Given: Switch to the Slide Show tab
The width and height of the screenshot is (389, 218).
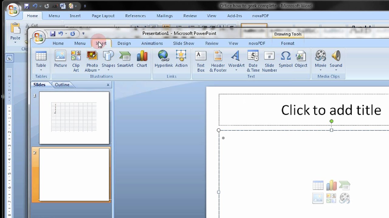Looking at the screenshot, I should coord(184,43).
